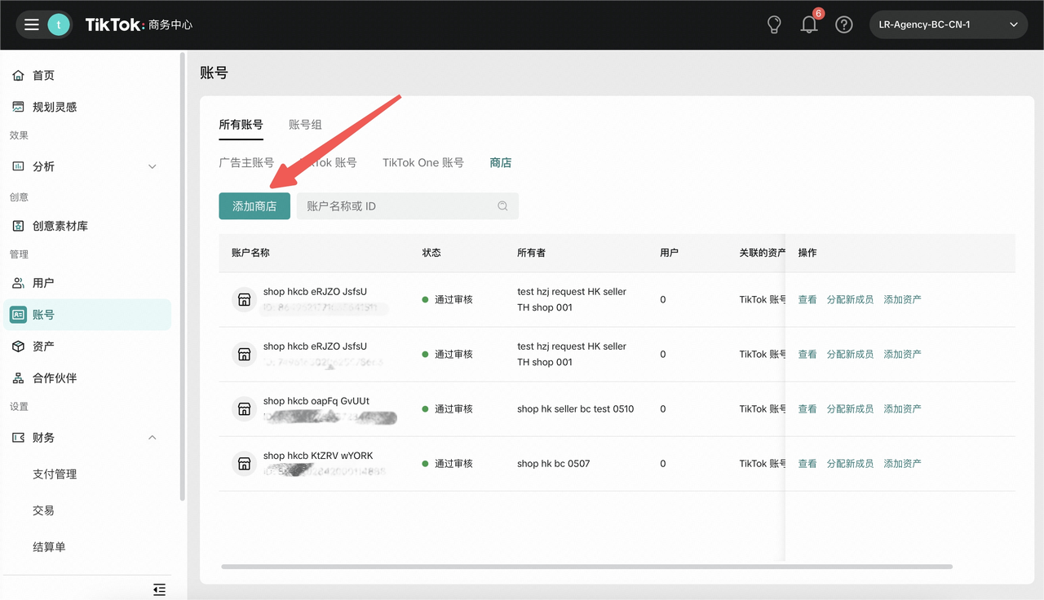Open 支付管理 under 财务
The height and width of the screenshot is (600, 1044).
point(55,474)
